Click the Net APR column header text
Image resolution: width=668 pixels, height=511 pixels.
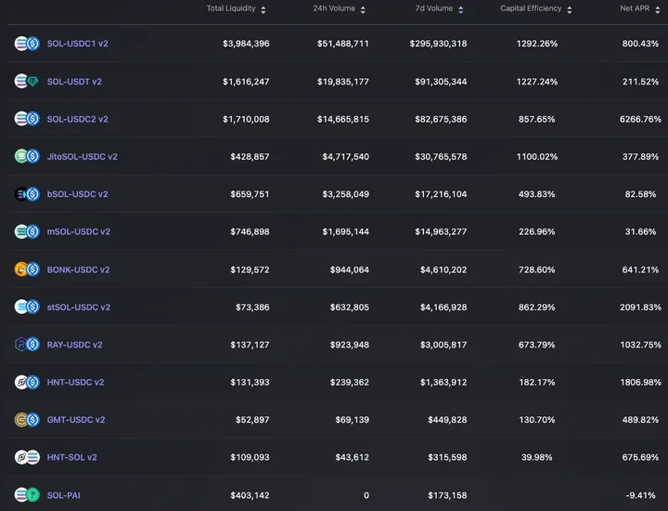pos(635,8)
